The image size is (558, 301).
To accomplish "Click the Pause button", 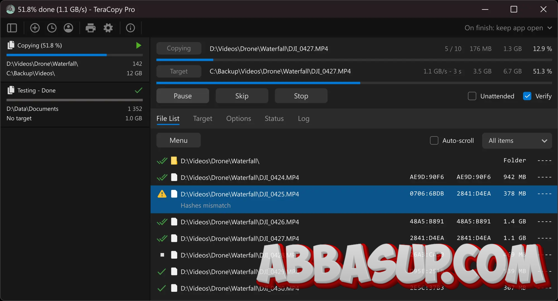I will pyautogui.click(x=183, y=96).
